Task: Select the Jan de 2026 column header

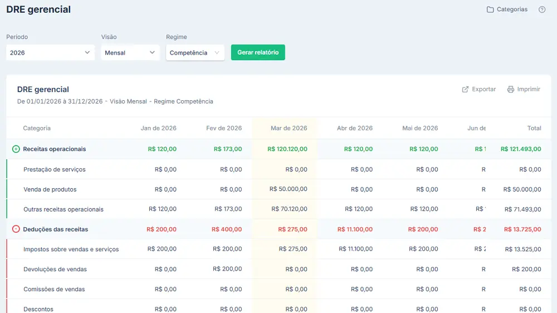Action: [x=158, y=128]
